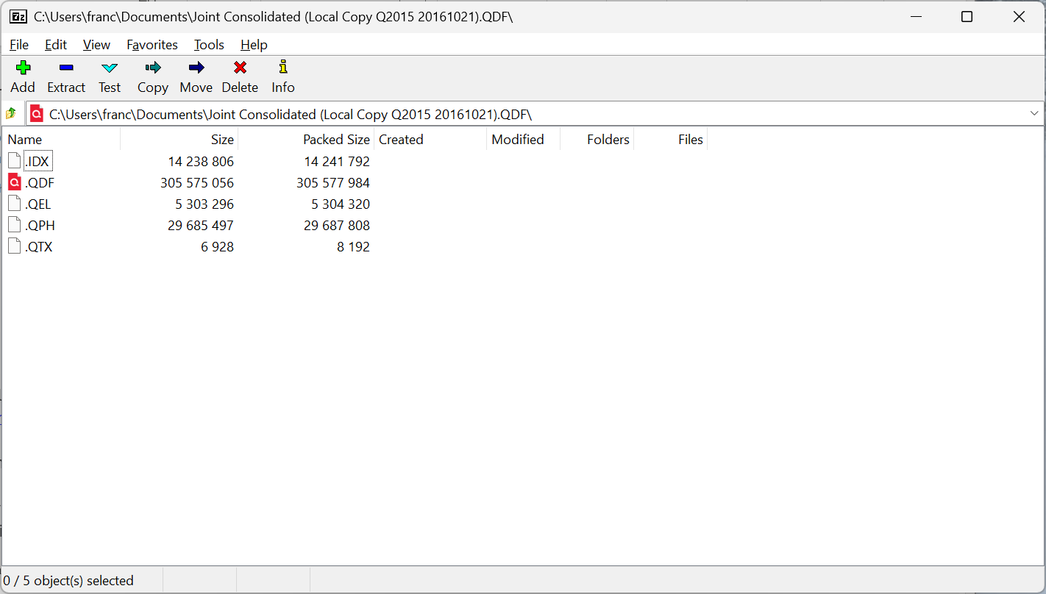Click the Extract blue minus icon
This screenshot has width=1046, height=594.
[x=66, y=68]
